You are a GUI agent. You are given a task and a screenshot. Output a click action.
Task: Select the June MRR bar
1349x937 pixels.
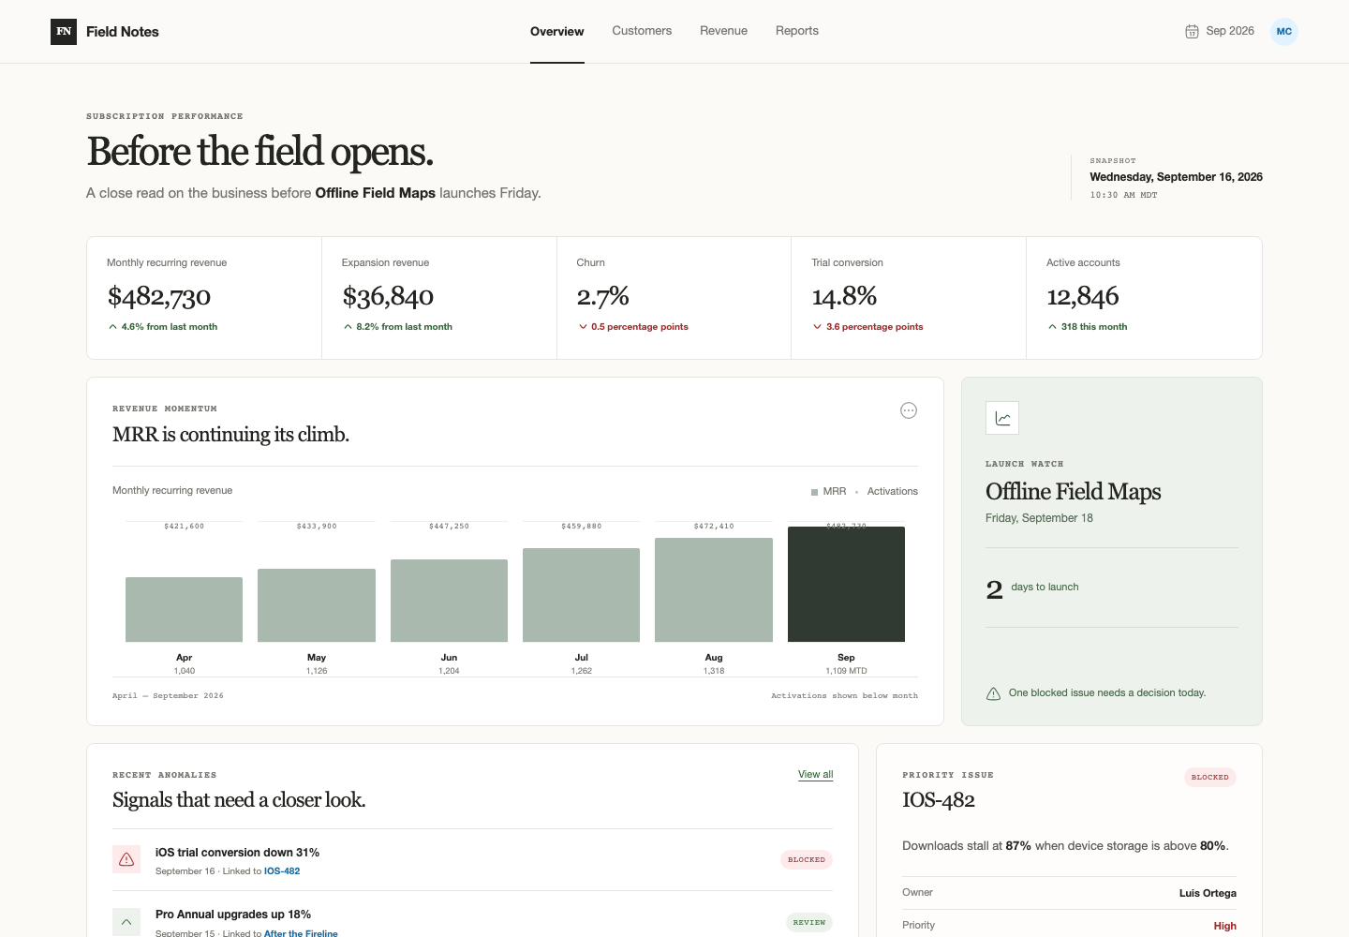[450, 601]
